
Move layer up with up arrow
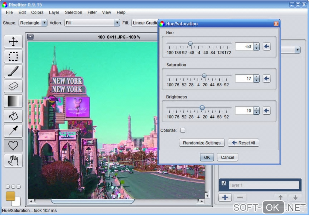tap(281, 197)
